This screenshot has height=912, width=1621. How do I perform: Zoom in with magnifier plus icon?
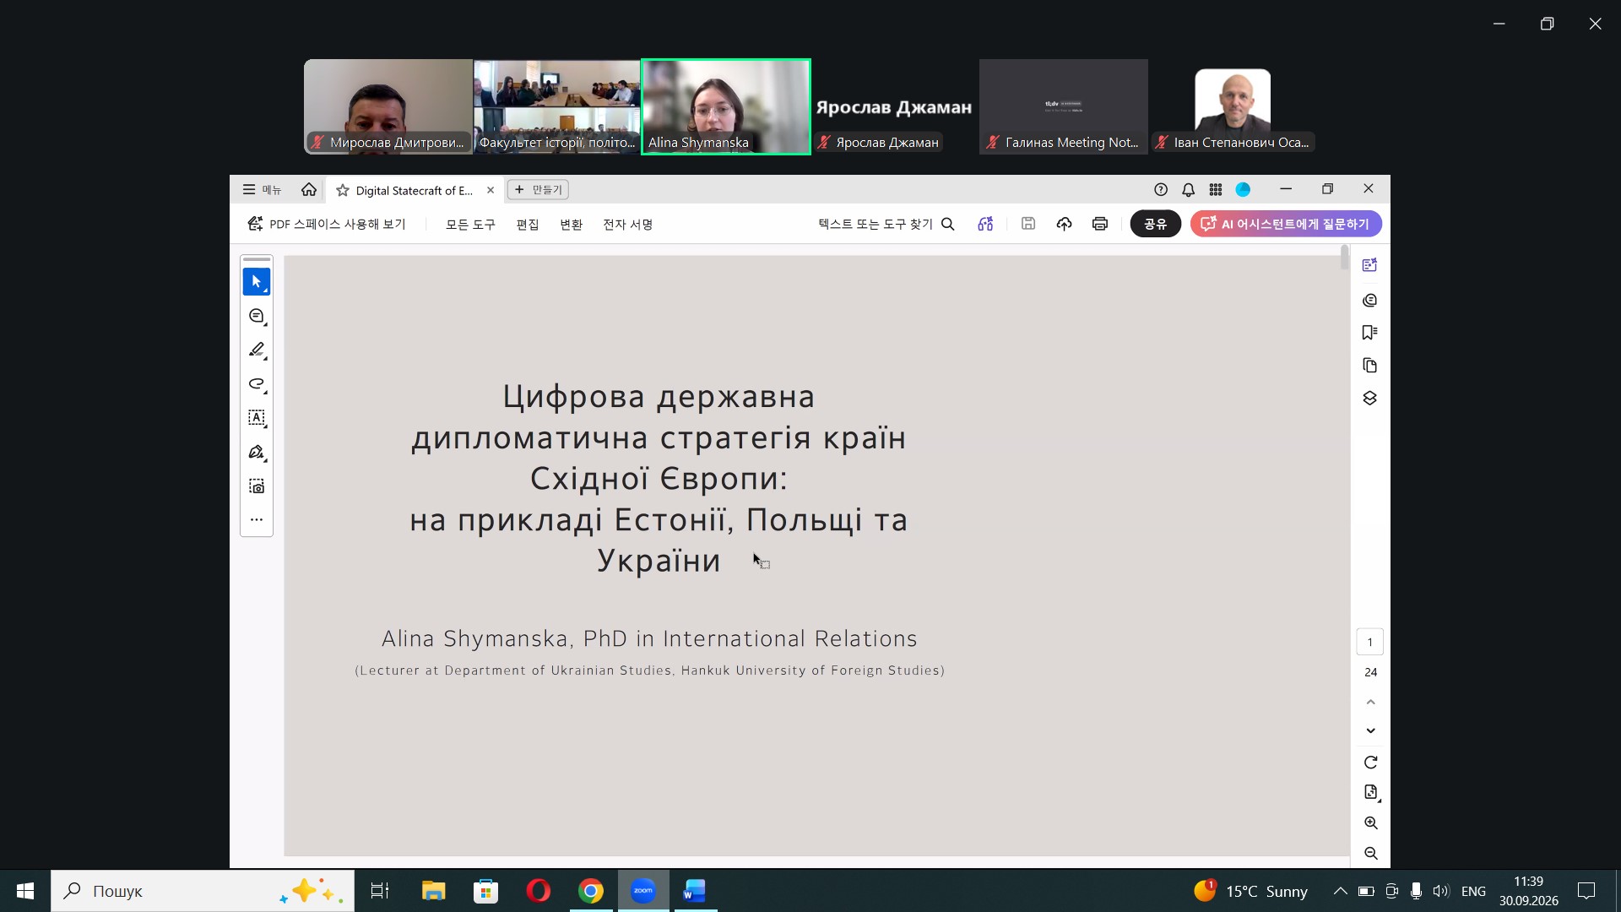tap(1370, 823)
